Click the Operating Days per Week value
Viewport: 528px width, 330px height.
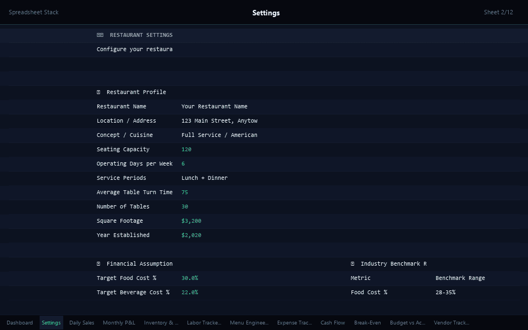[x=183, y=164]
